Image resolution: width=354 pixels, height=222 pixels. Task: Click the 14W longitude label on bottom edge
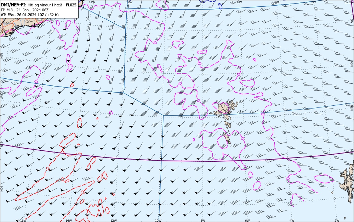(x=68, y=221)
